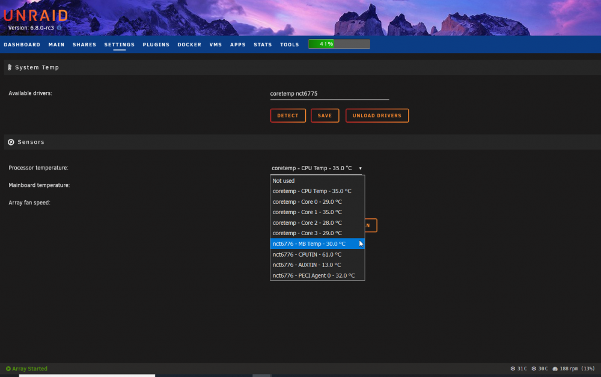Click the Array fan speed label
This screenshot has width=601, height=377.
[29, 203]
